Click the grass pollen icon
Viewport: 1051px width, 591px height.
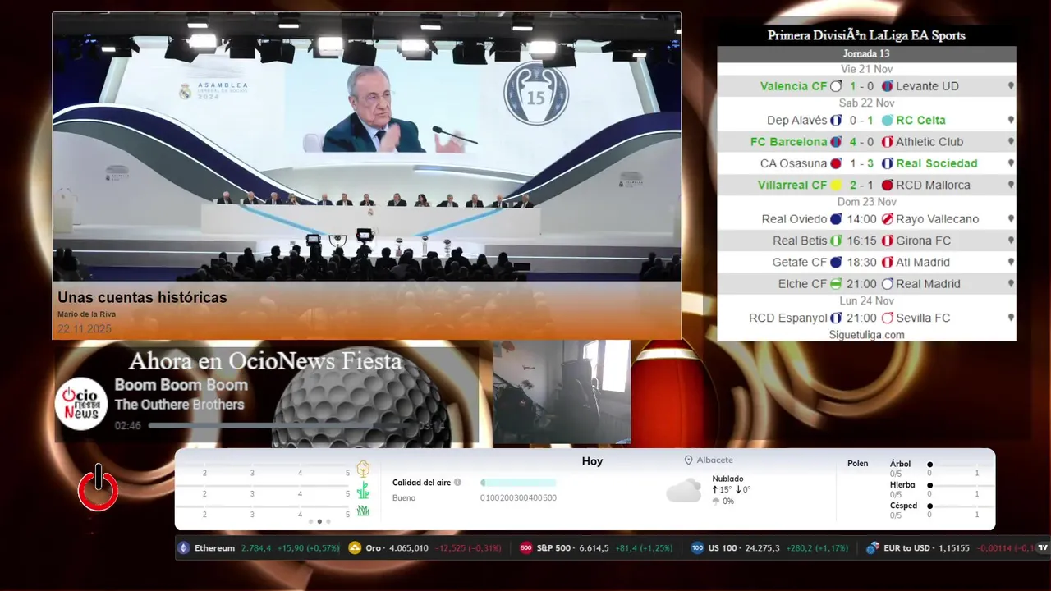(x=363, y=511)
